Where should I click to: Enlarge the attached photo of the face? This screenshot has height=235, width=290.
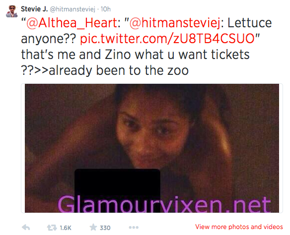coord(152,148)
